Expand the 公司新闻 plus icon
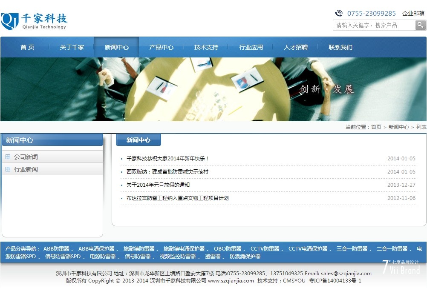427x288 pixels. (x=8, y=157)
